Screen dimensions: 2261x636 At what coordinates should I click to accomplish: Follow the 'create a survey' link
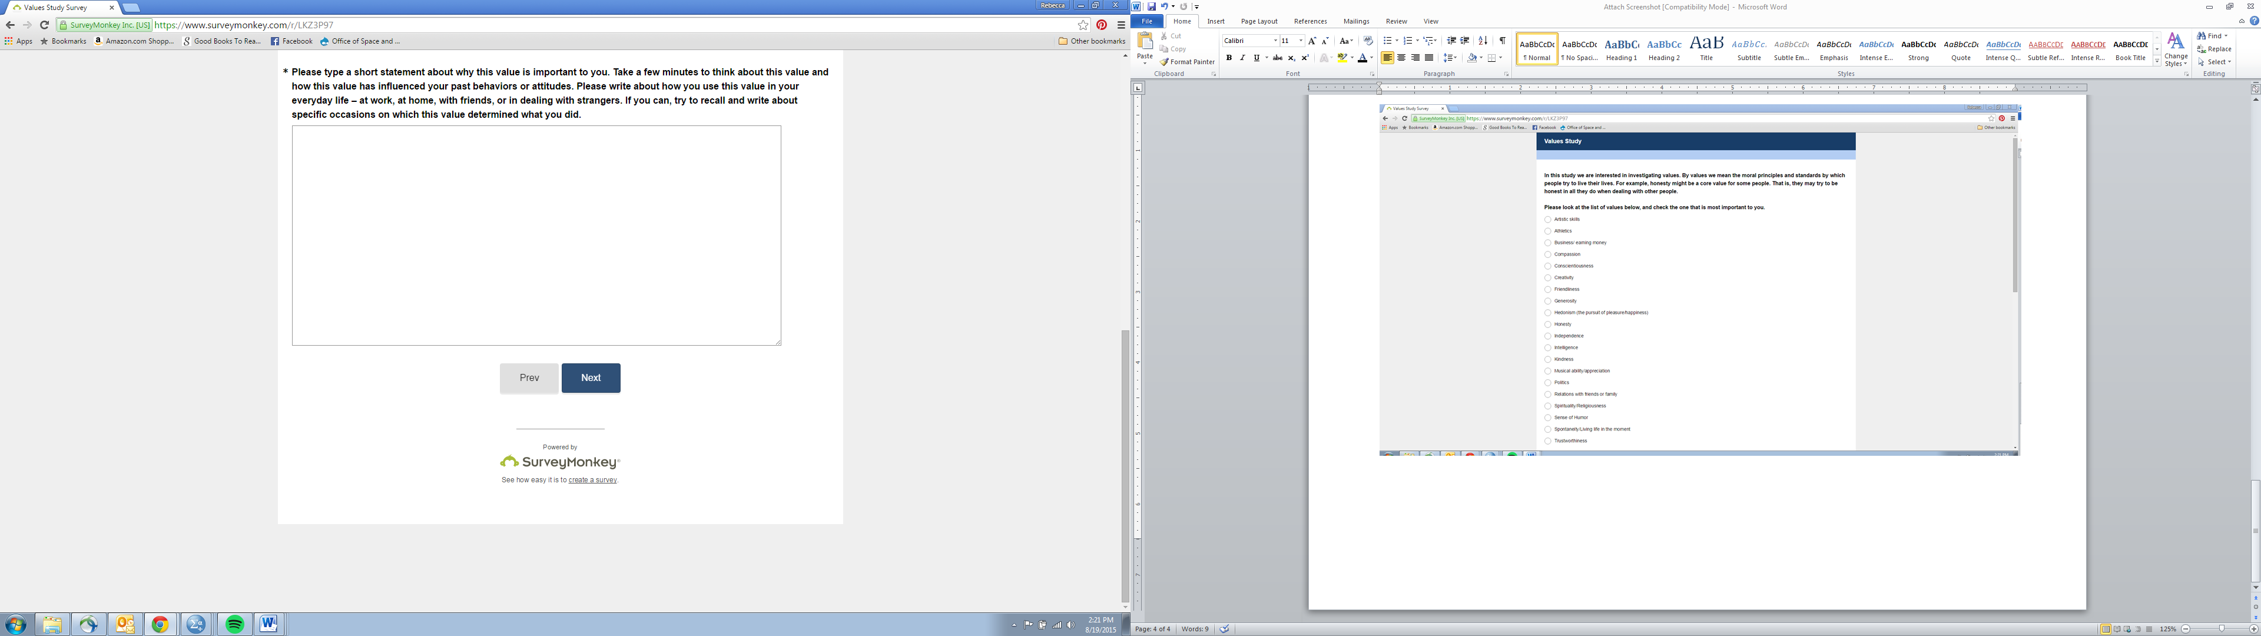pyautogui.click(x=592, y=479)
